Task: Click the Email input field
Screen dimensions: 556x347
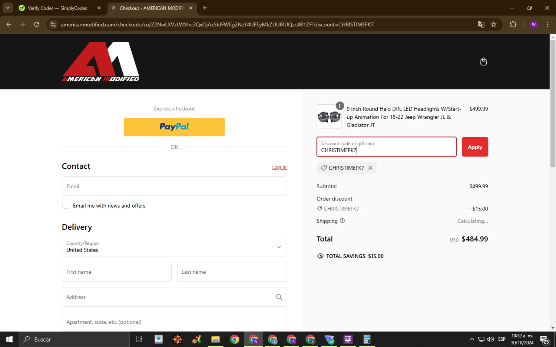Action: (x=174, y=186)
